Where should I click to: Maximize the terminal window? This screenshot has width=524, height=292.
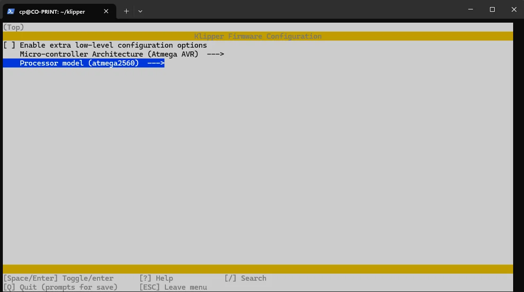[492, 10]
